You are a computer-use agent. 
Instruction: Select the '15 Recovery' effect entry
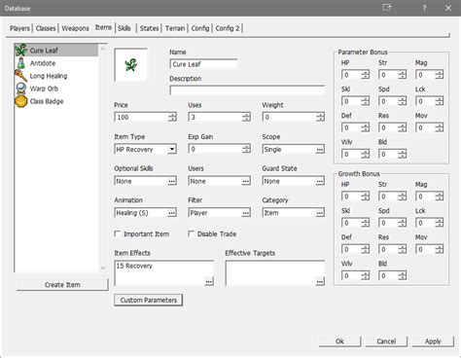pos(134,266)
